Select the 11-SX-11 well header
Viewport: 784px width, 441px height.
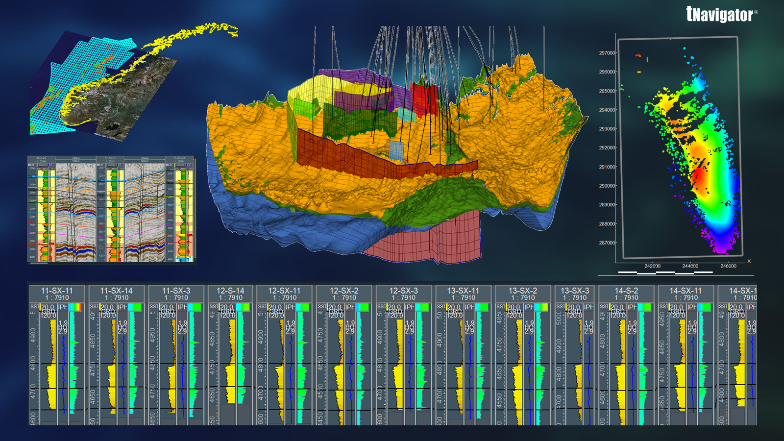tap(57, 291)
